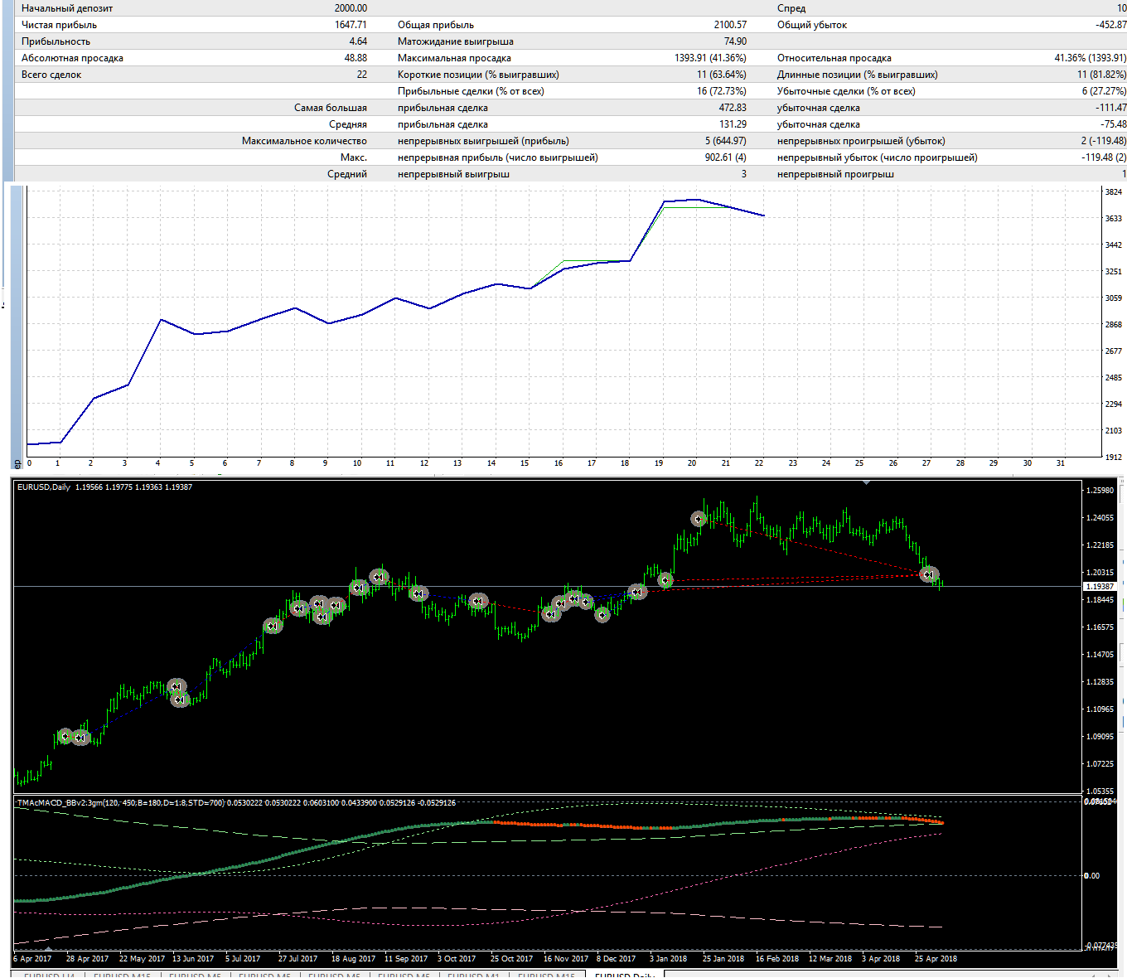Click the net profit value 1647.71
Image resolution: width=1127 pixels, height=978 pixels.
(351, 25)
